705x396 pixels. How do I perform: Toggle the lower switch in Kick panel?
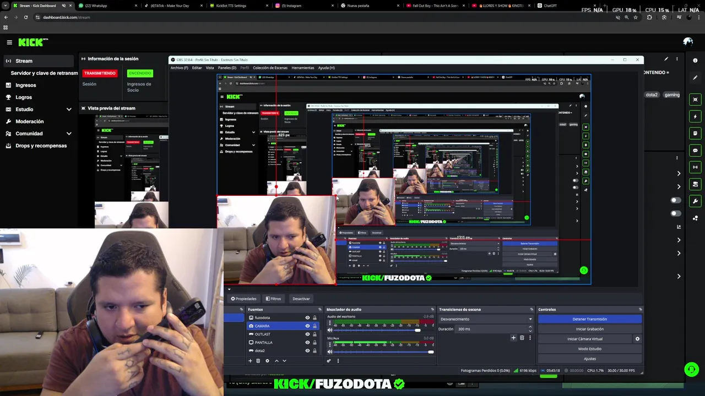(676, 213)
